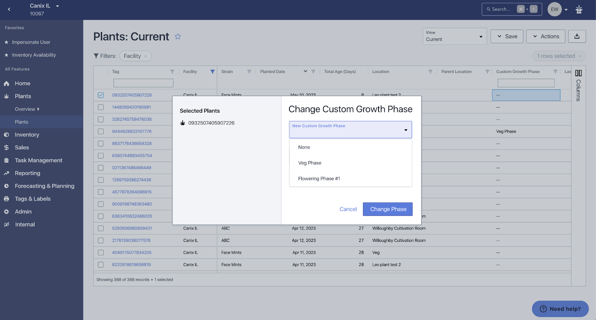
Task: Click the Tags & Labels printer icon
Action: click(x=6, y=199)
